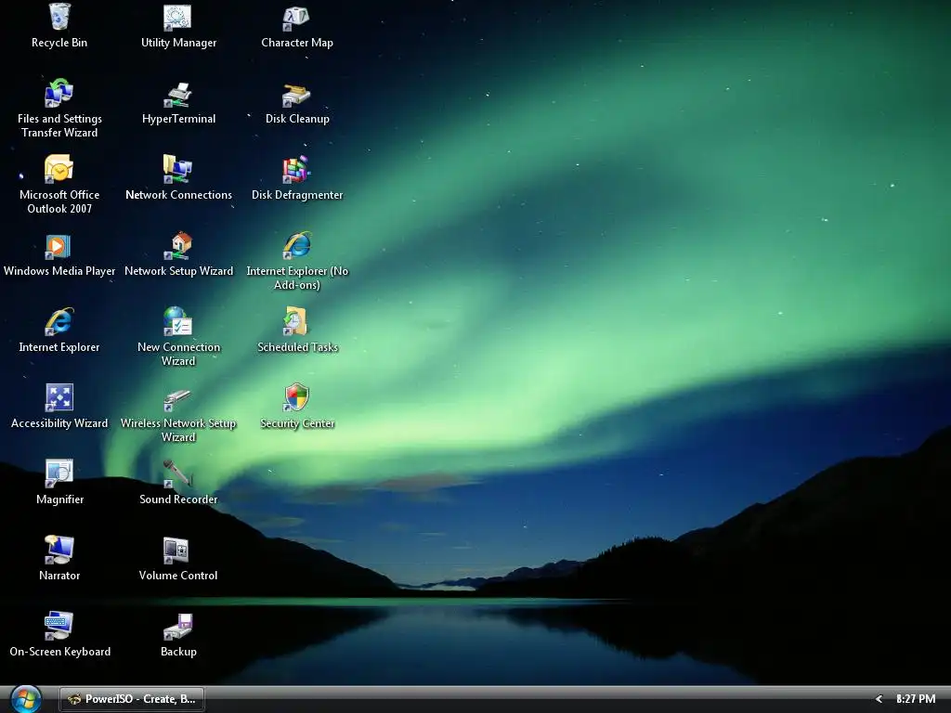
Task: Click the Backup shortcut icon
Action: click(177, 627)
